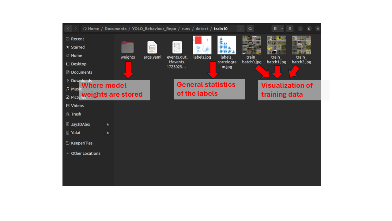Click the KeeperFiles folder icon

coord(68,143)
